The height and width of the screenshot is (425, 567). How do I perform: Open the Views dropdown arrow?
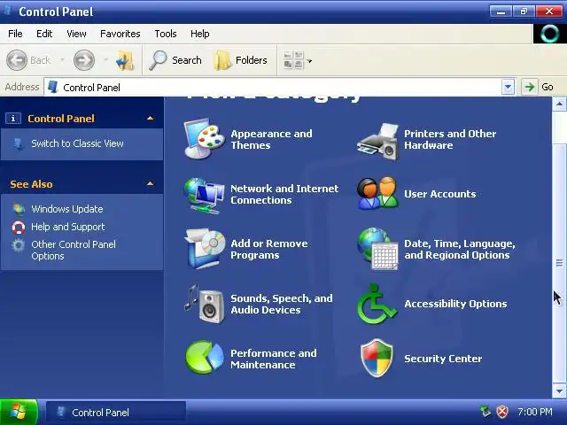coord(309,61)
